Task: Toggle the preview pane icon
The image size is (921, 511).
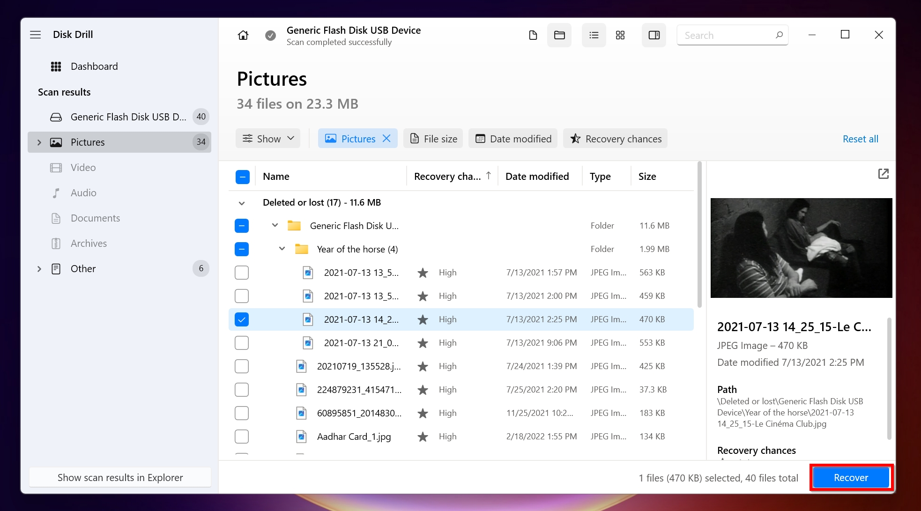Action: 654,35
